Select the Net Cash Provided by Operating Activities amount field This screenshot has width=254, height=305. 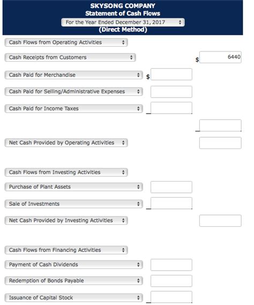pyautogui.click(x=220, y=143)
